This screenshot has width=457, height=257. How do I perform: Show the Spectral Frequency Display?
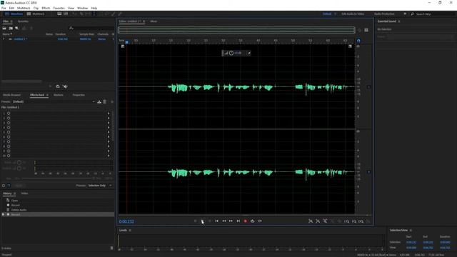[x=59, y=14]
